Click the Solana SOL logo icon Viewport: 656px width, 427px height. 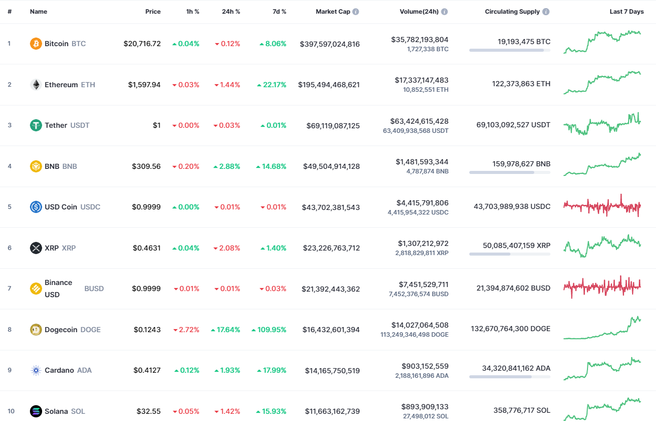35,411
